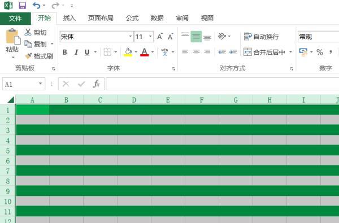The image size is (339, 223).
Task: Open the Excel application icon menu
Action: (x=8, y=6)
